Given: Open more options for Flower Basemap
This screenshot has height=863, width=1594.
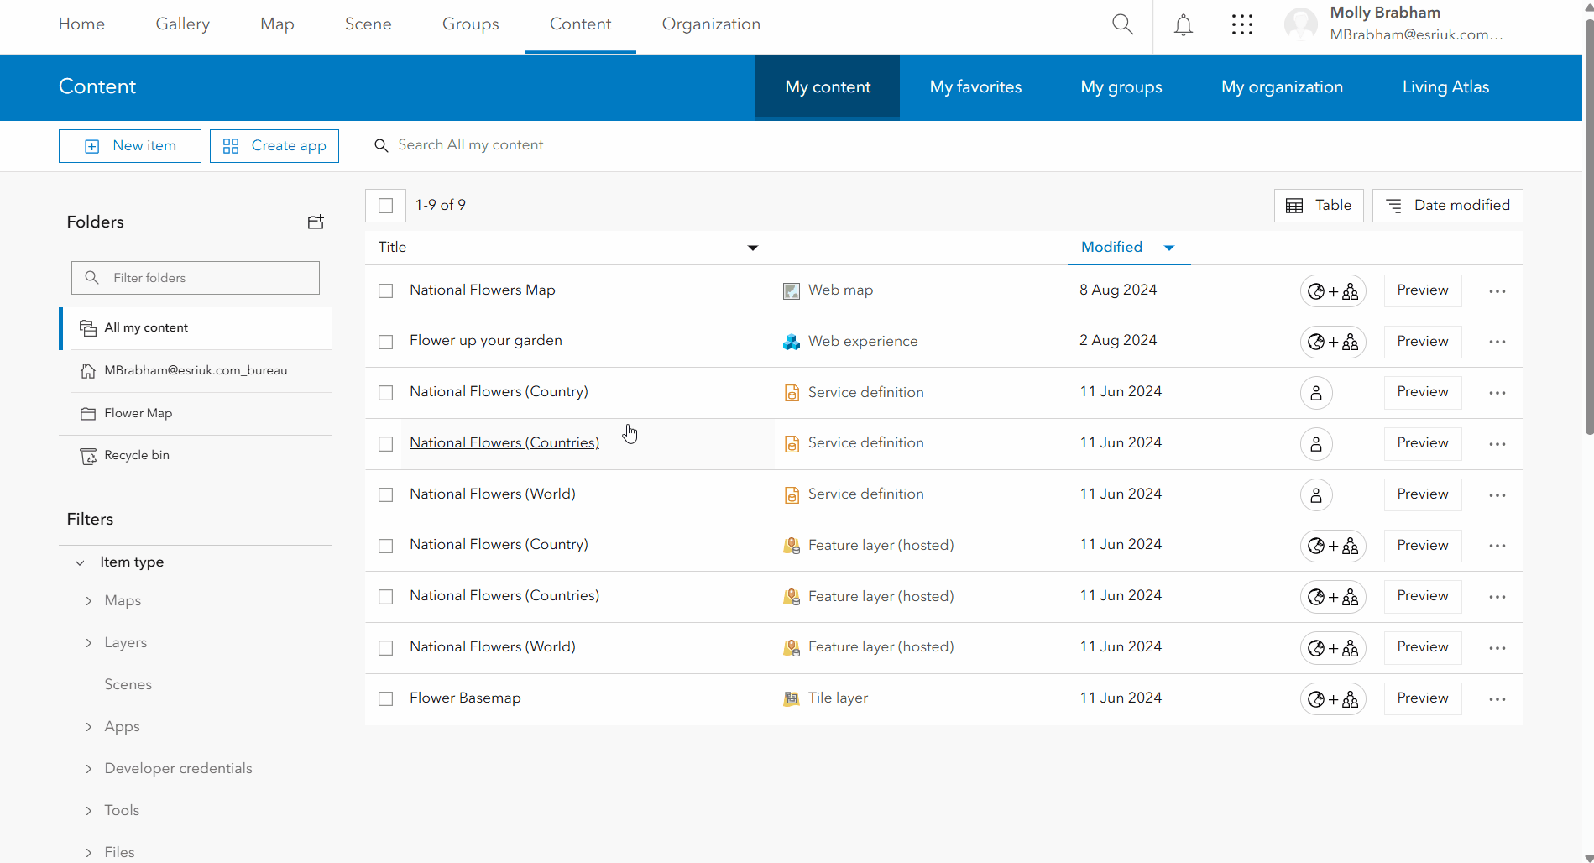Looking at the screenshot, I should 1497,699.
